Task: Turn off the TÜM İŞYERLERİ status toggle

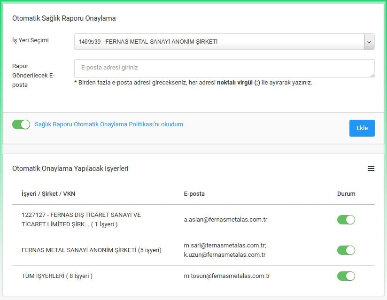Action: tap(346, 276)
